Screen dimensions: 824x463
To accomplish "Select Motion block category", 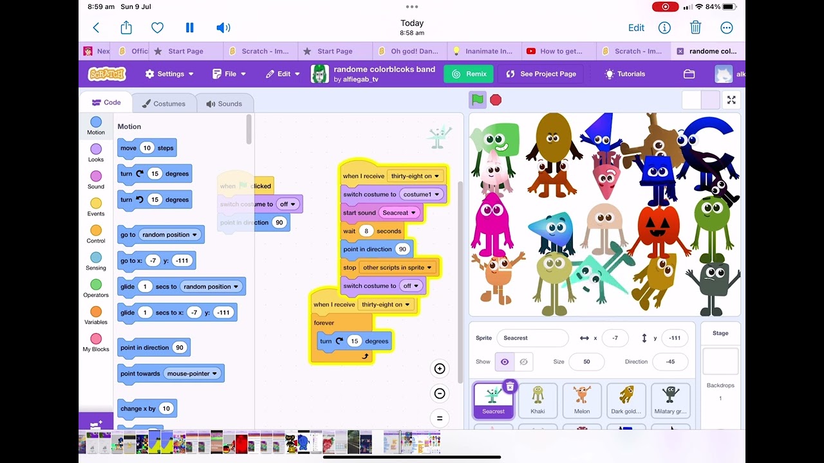I will coord(96,125).
